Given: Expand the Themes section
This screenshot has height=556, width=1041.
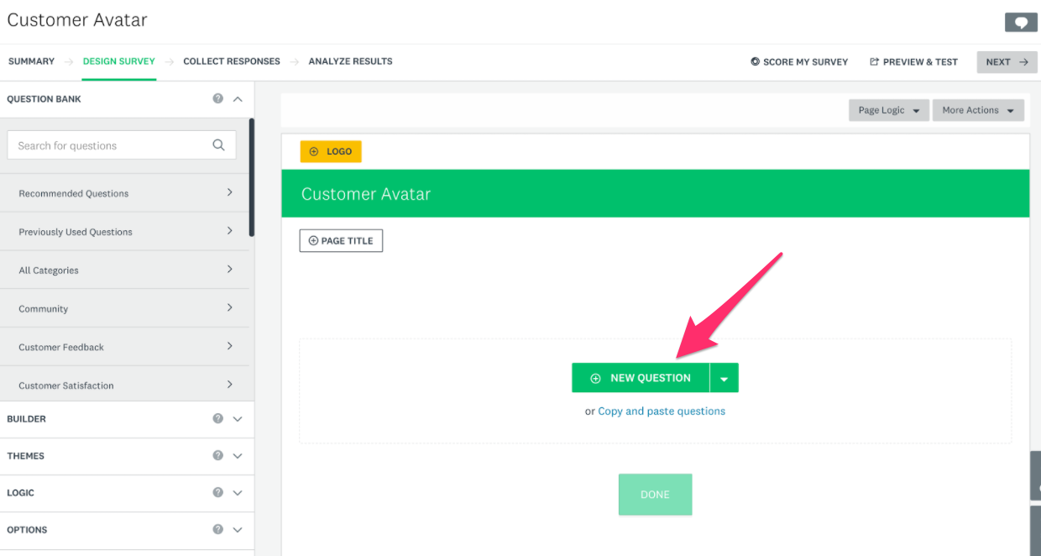Looking at the screenshot, I should pos(238,456).
